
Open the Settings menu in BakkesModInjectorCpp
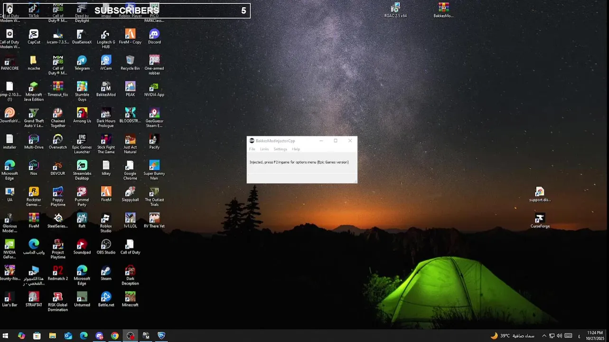(280, 149)
